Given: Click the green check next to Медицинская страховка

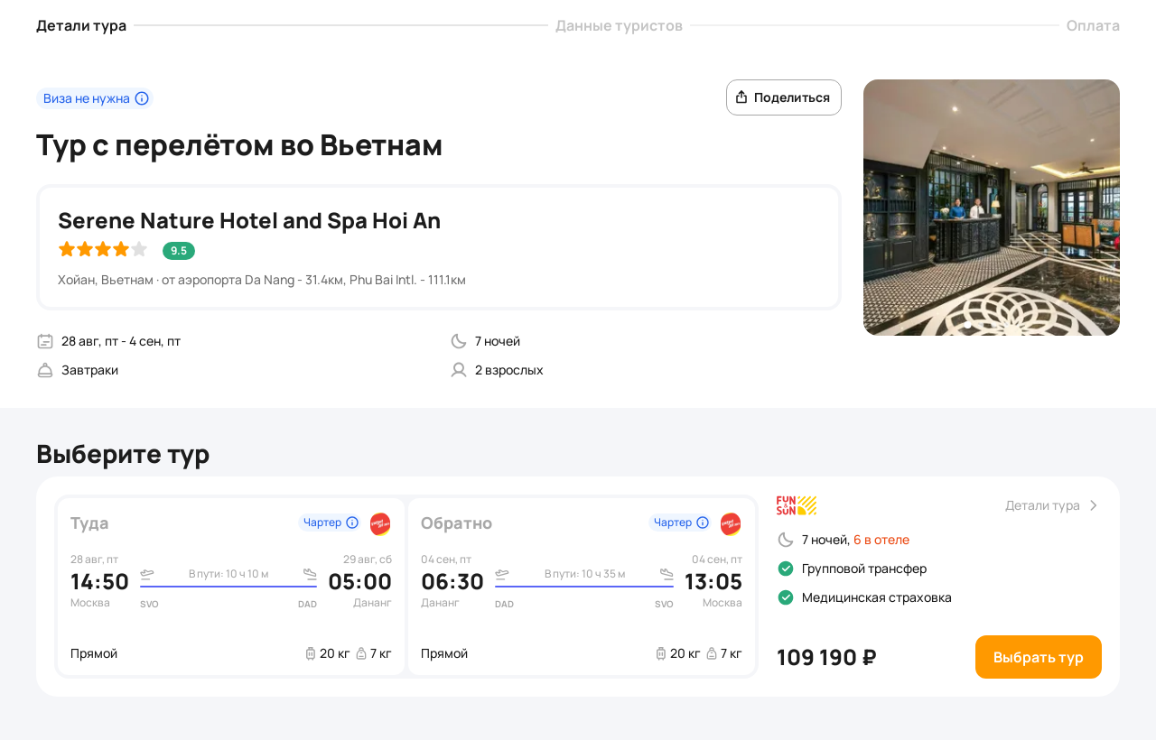Looking at the screenshot, I should click(786, 597).
